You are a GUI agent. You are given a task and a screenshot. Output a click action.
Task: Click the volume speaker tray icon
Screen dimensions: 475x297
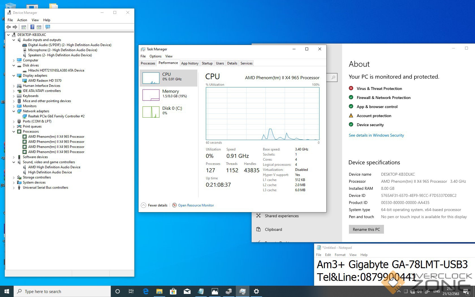coord(420,291)
